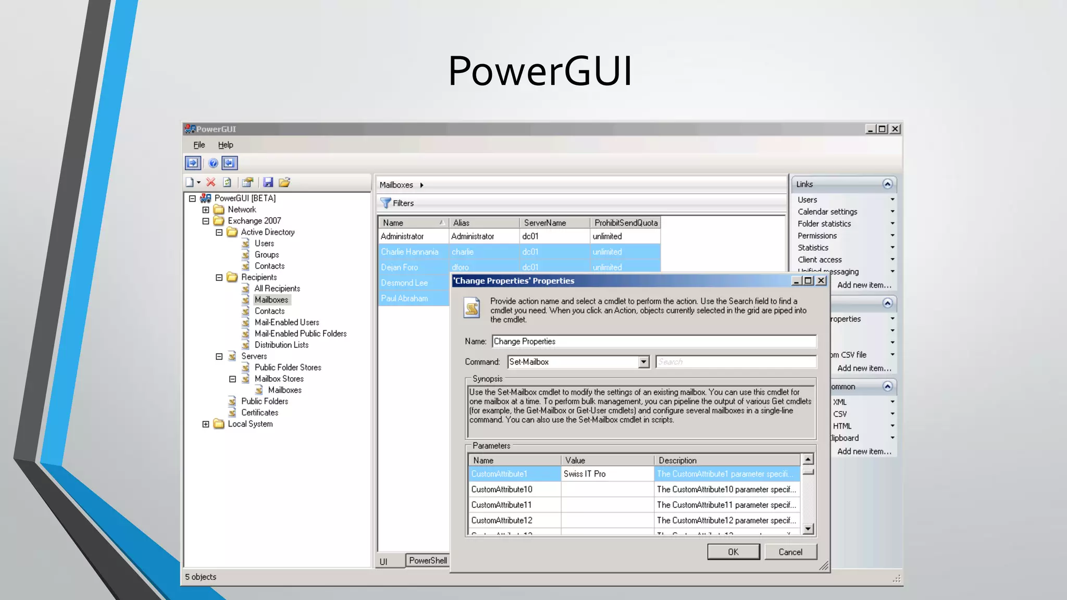Collapse the Mailbox Stores tree node

click(x=232, y=379)
